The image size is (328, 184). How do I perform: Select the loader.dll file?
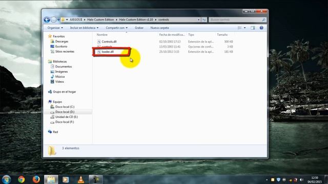(108, 52)
